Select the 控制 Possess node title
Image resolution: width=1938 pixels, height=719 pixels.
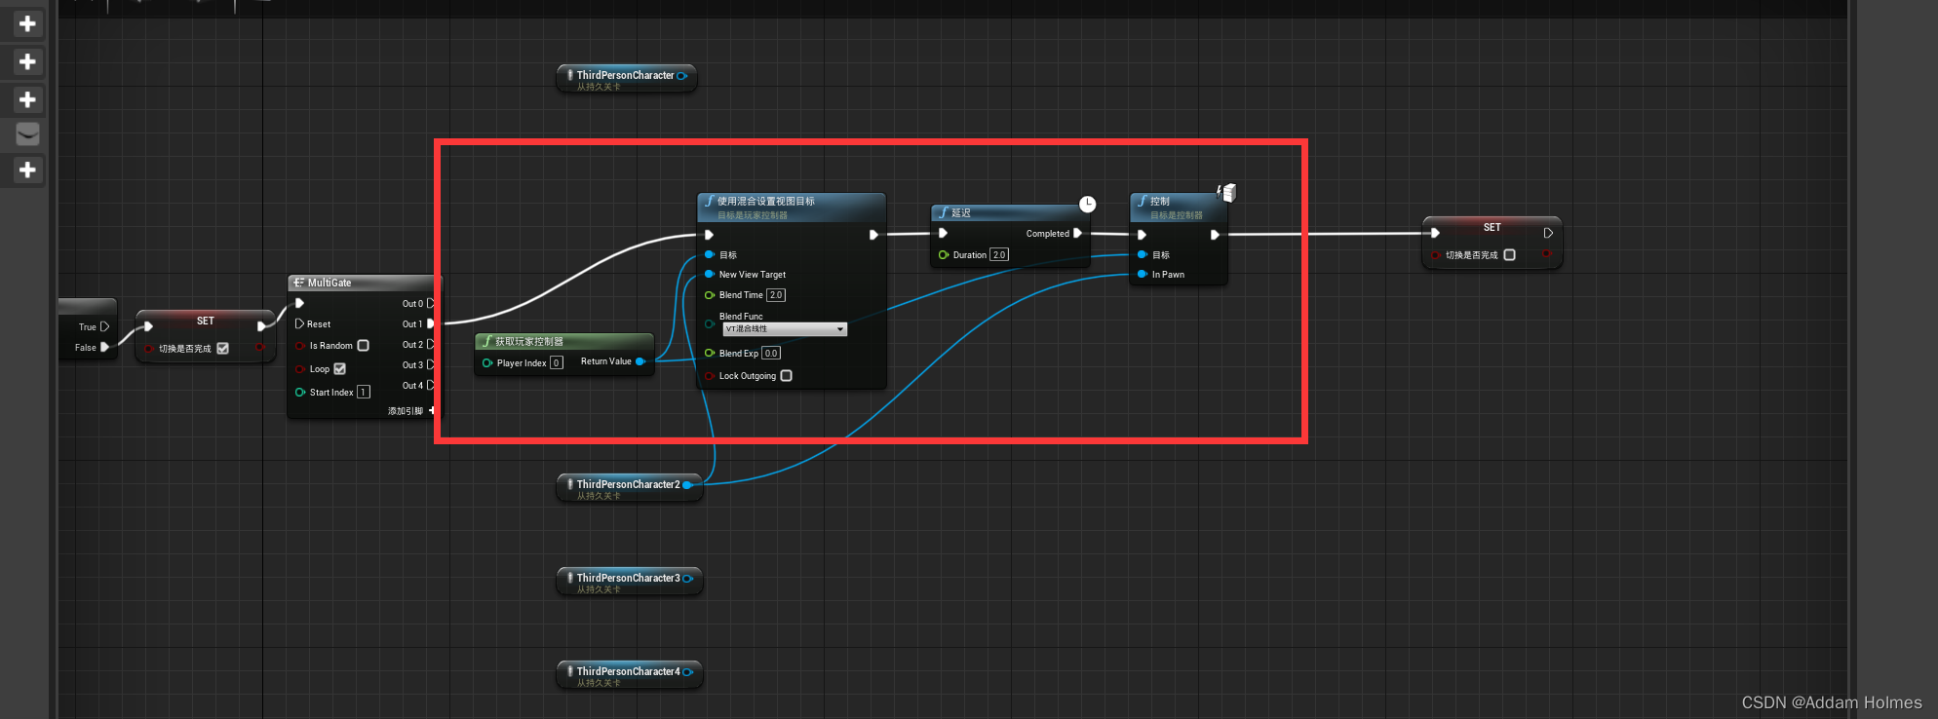pyautogui.click(x=1160, y=201)
